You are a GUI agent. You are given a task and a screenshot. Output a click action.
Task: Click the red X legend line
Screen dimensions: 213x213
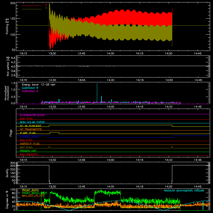[x=32, y=6]
